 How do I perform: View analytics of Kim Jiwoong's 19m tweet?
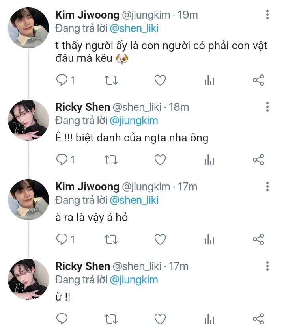pyautogui.click(x=209, y=81)
